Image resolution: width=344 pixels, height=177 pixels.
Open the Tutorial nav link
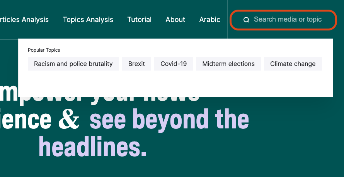pos(139,19)
